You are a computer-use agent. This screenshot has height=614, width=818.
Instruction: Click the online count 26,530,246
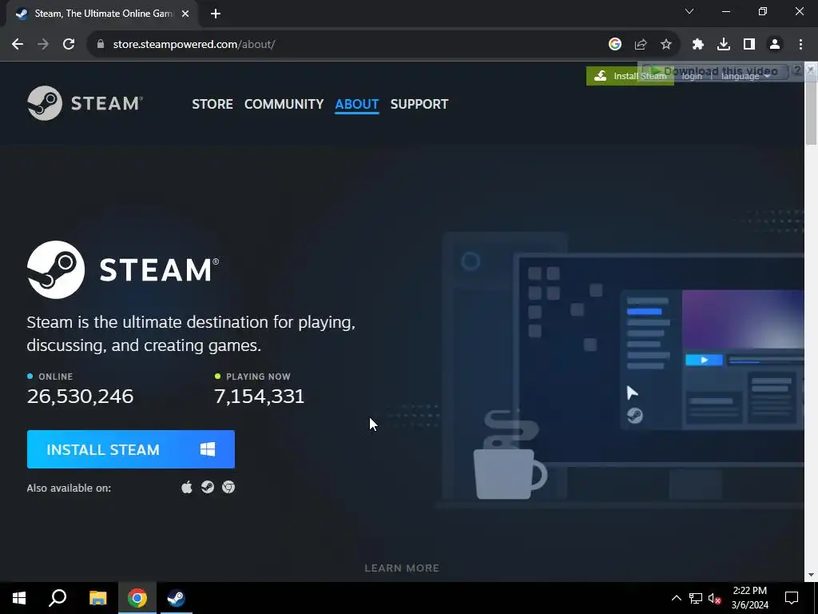click(x=81, y=397)
